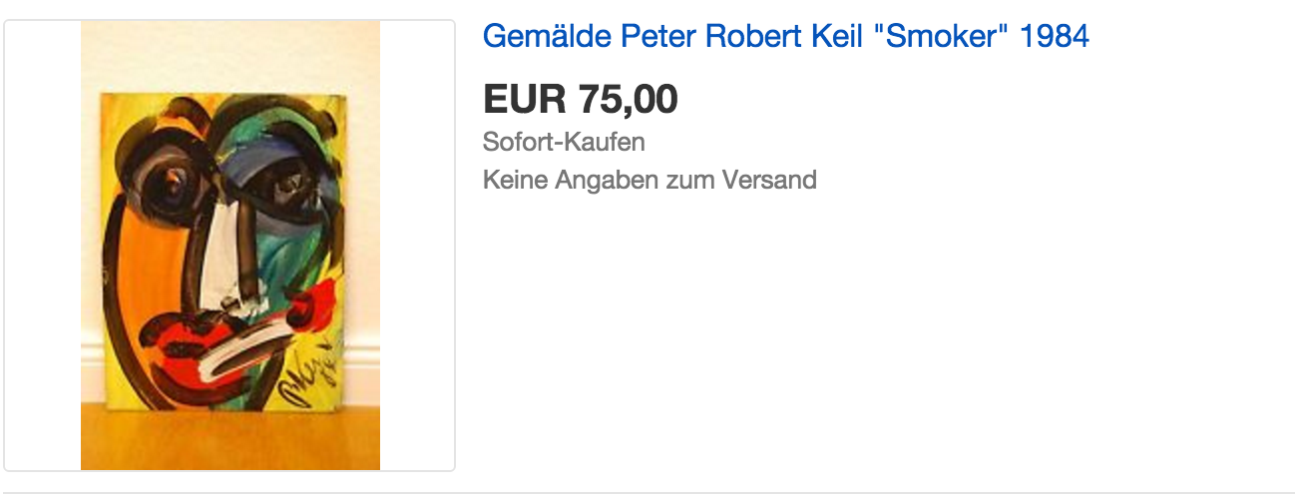Screen dimensions: 1295x502
Task: Open the Peter Robert Keil "Smoker" listing title
Action: pos(785,37)
